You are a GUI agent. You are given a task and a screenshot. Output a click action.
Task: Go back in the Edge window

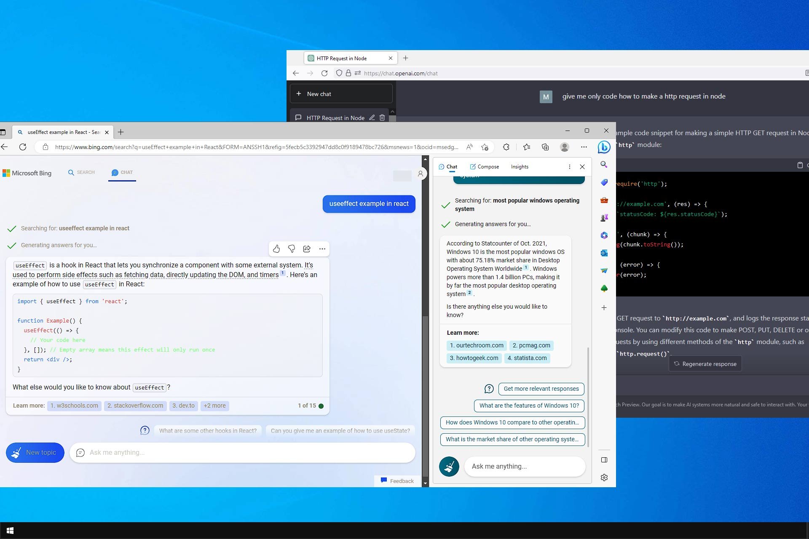tap(5, 147)
